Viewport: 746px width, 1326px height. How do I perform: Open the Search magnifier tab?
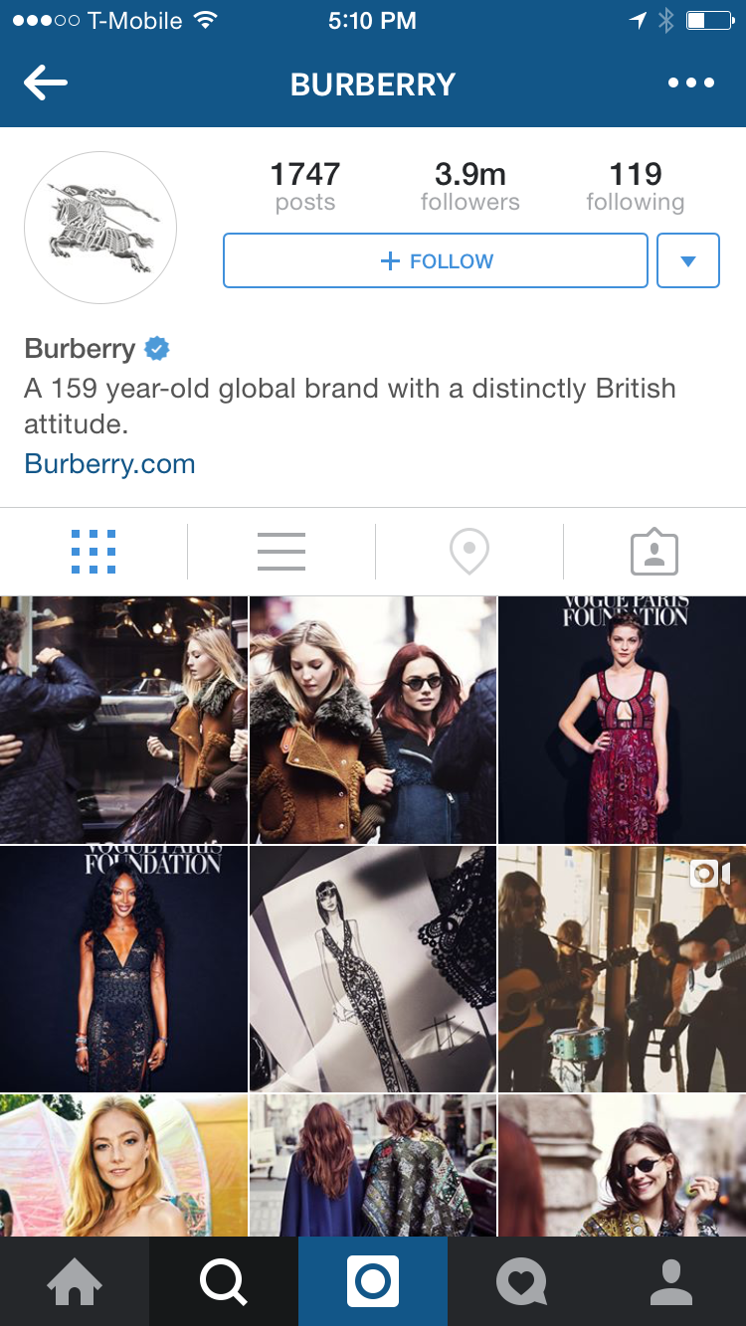click(x=224, y=1281)
